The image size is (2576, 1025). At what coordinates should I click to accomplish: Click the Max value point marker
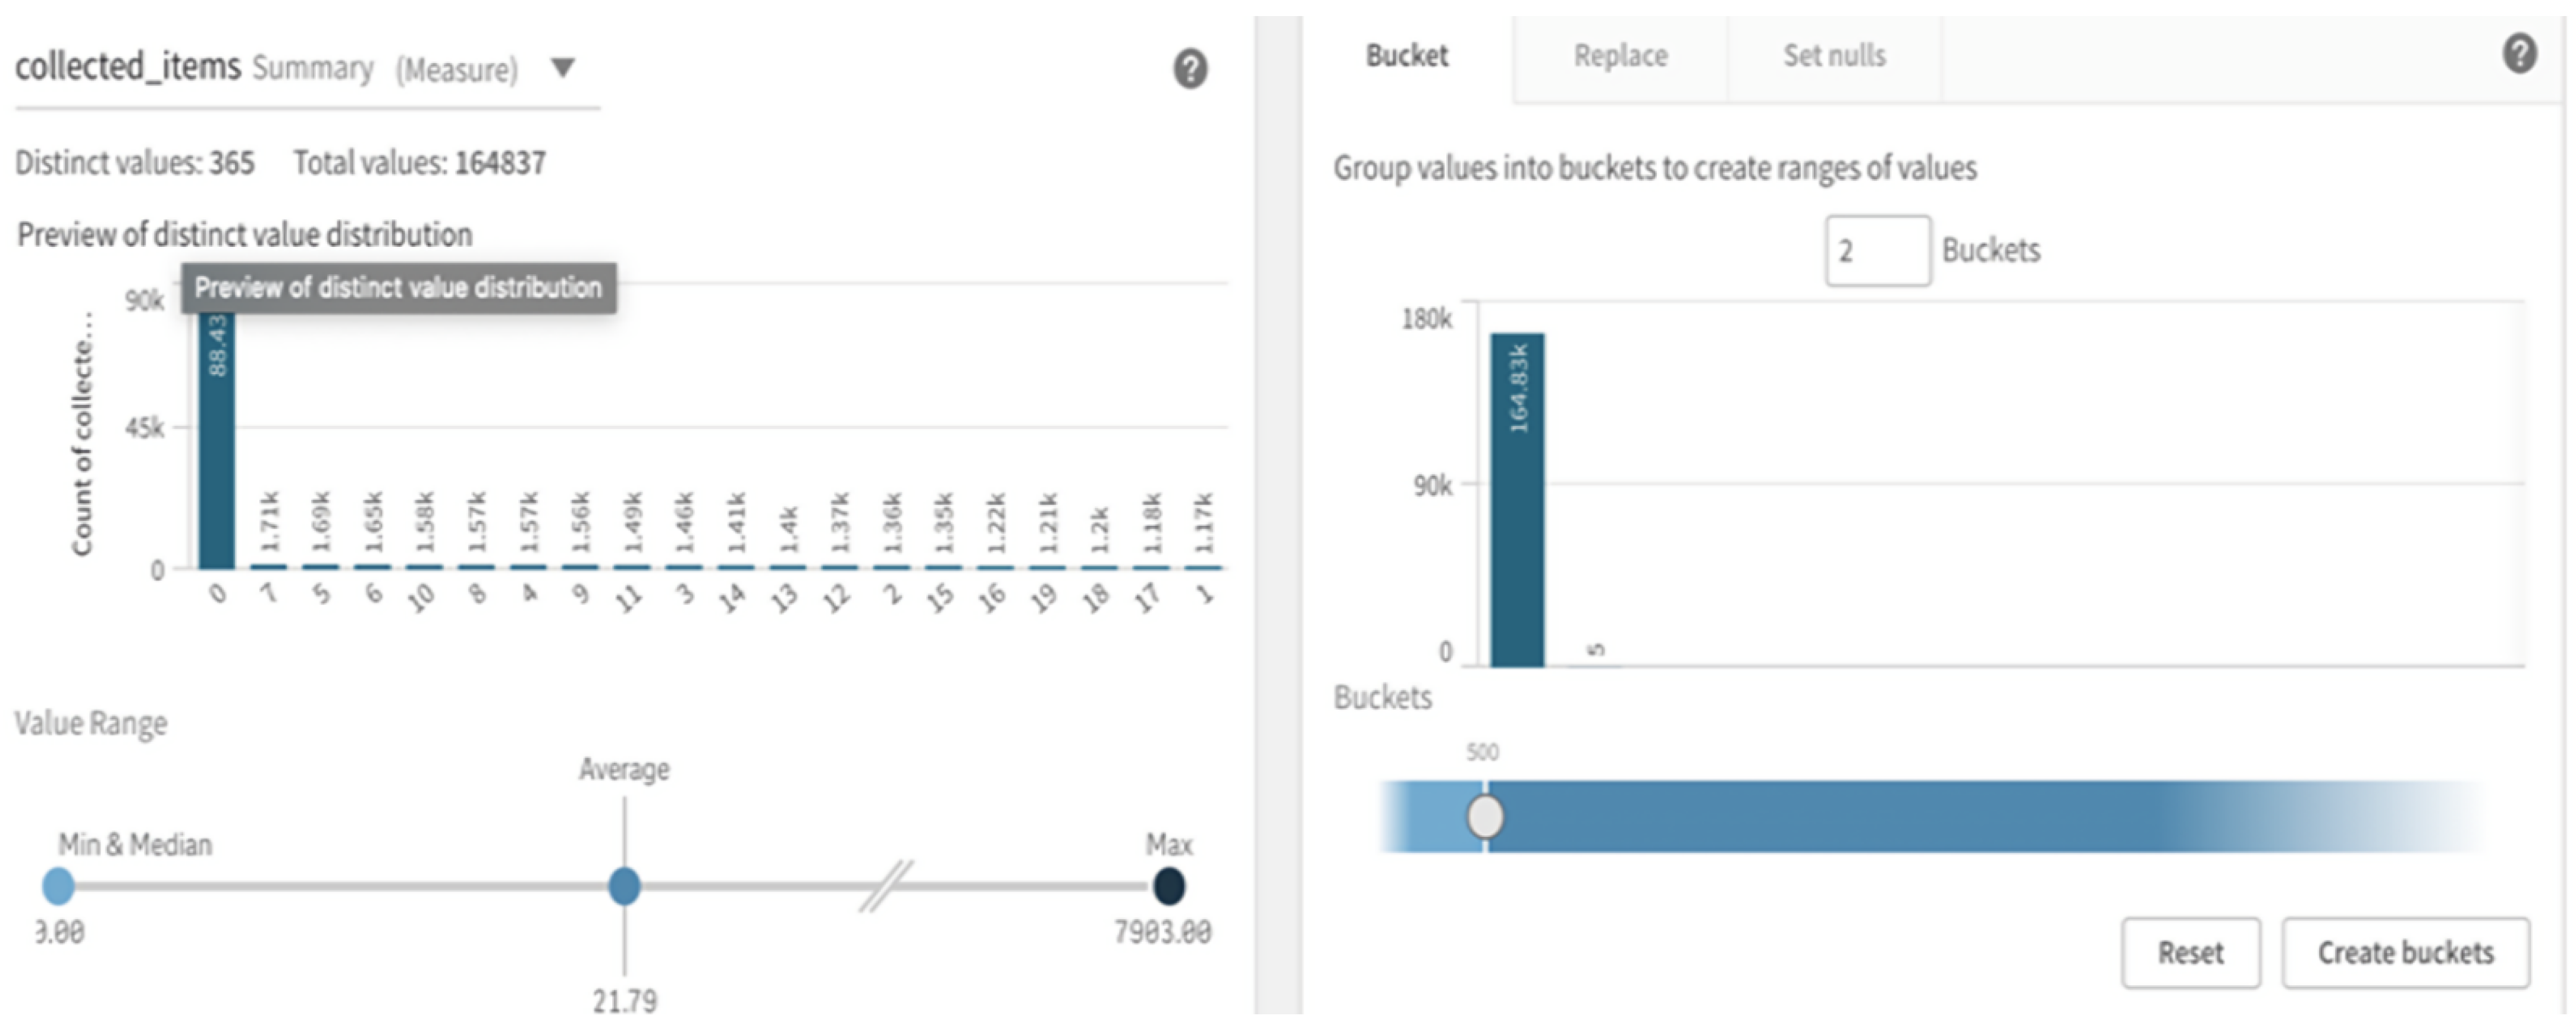pyautogui.click(x=1168, y=886)
